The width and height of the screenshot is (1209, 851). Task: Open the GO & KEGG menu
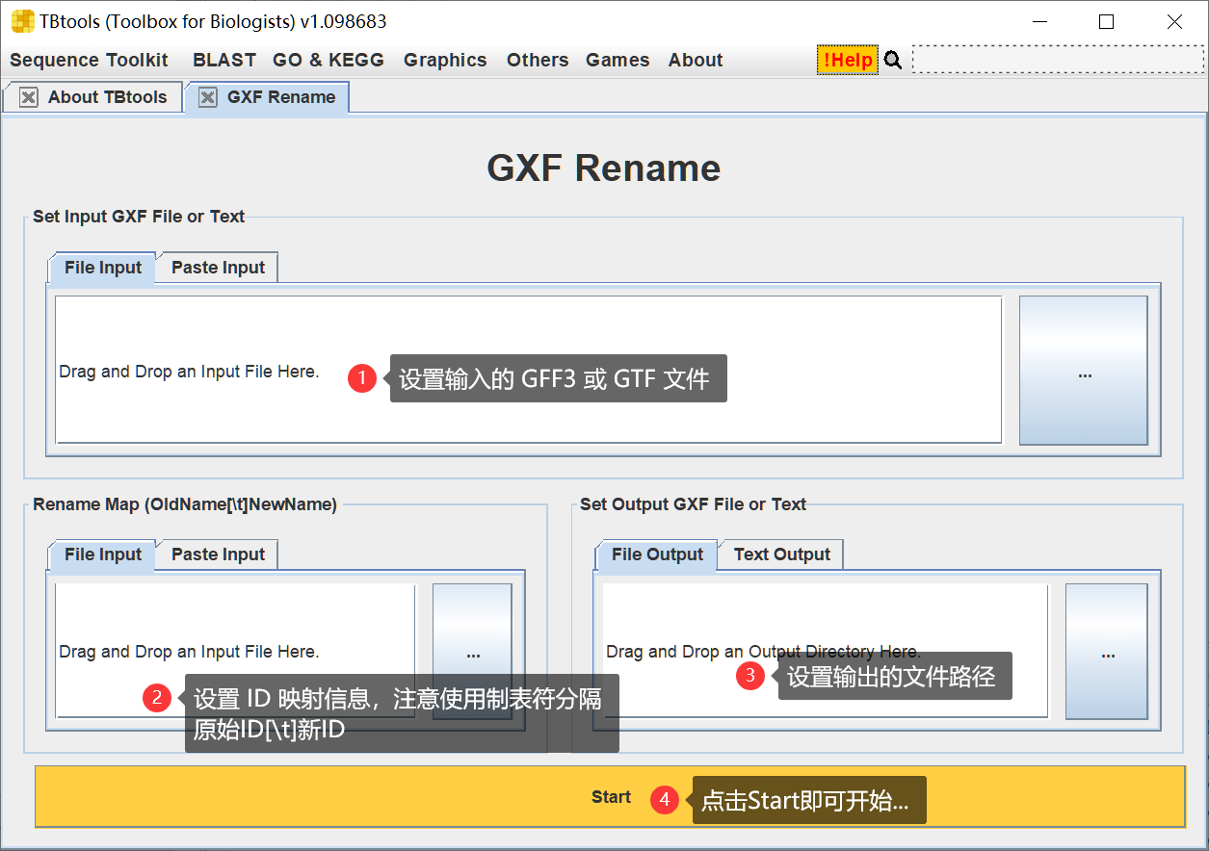click(329, 60)
